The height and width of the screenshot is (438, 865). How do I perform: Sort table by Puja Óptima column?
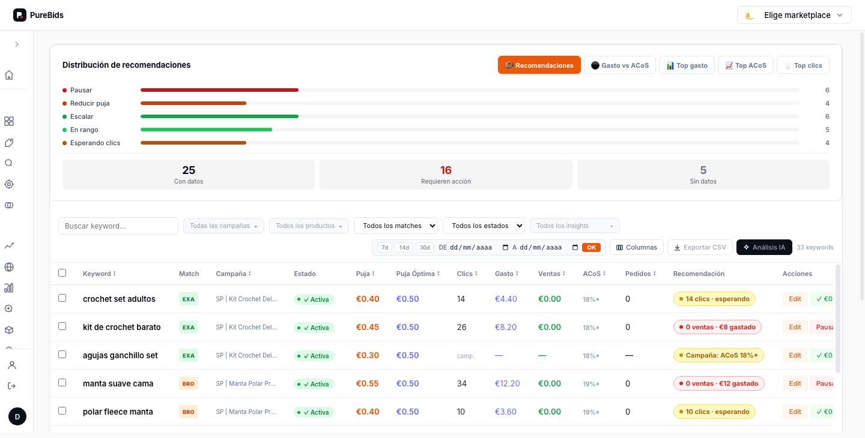(418, 274)
